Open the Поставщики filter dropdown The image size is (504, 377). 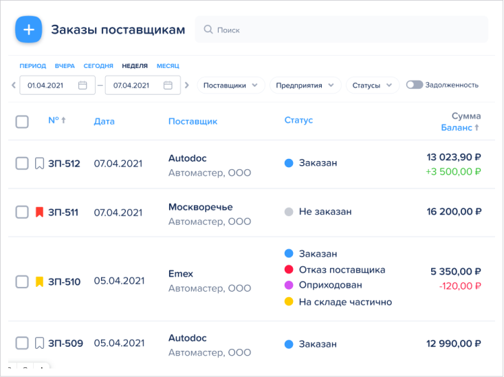point(230,85)
